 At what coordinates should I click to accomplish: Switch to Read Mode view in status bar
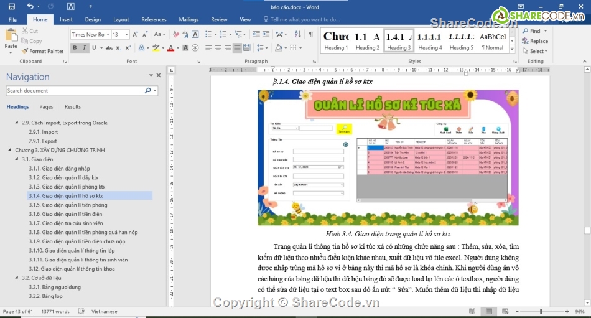click(472, 312)
